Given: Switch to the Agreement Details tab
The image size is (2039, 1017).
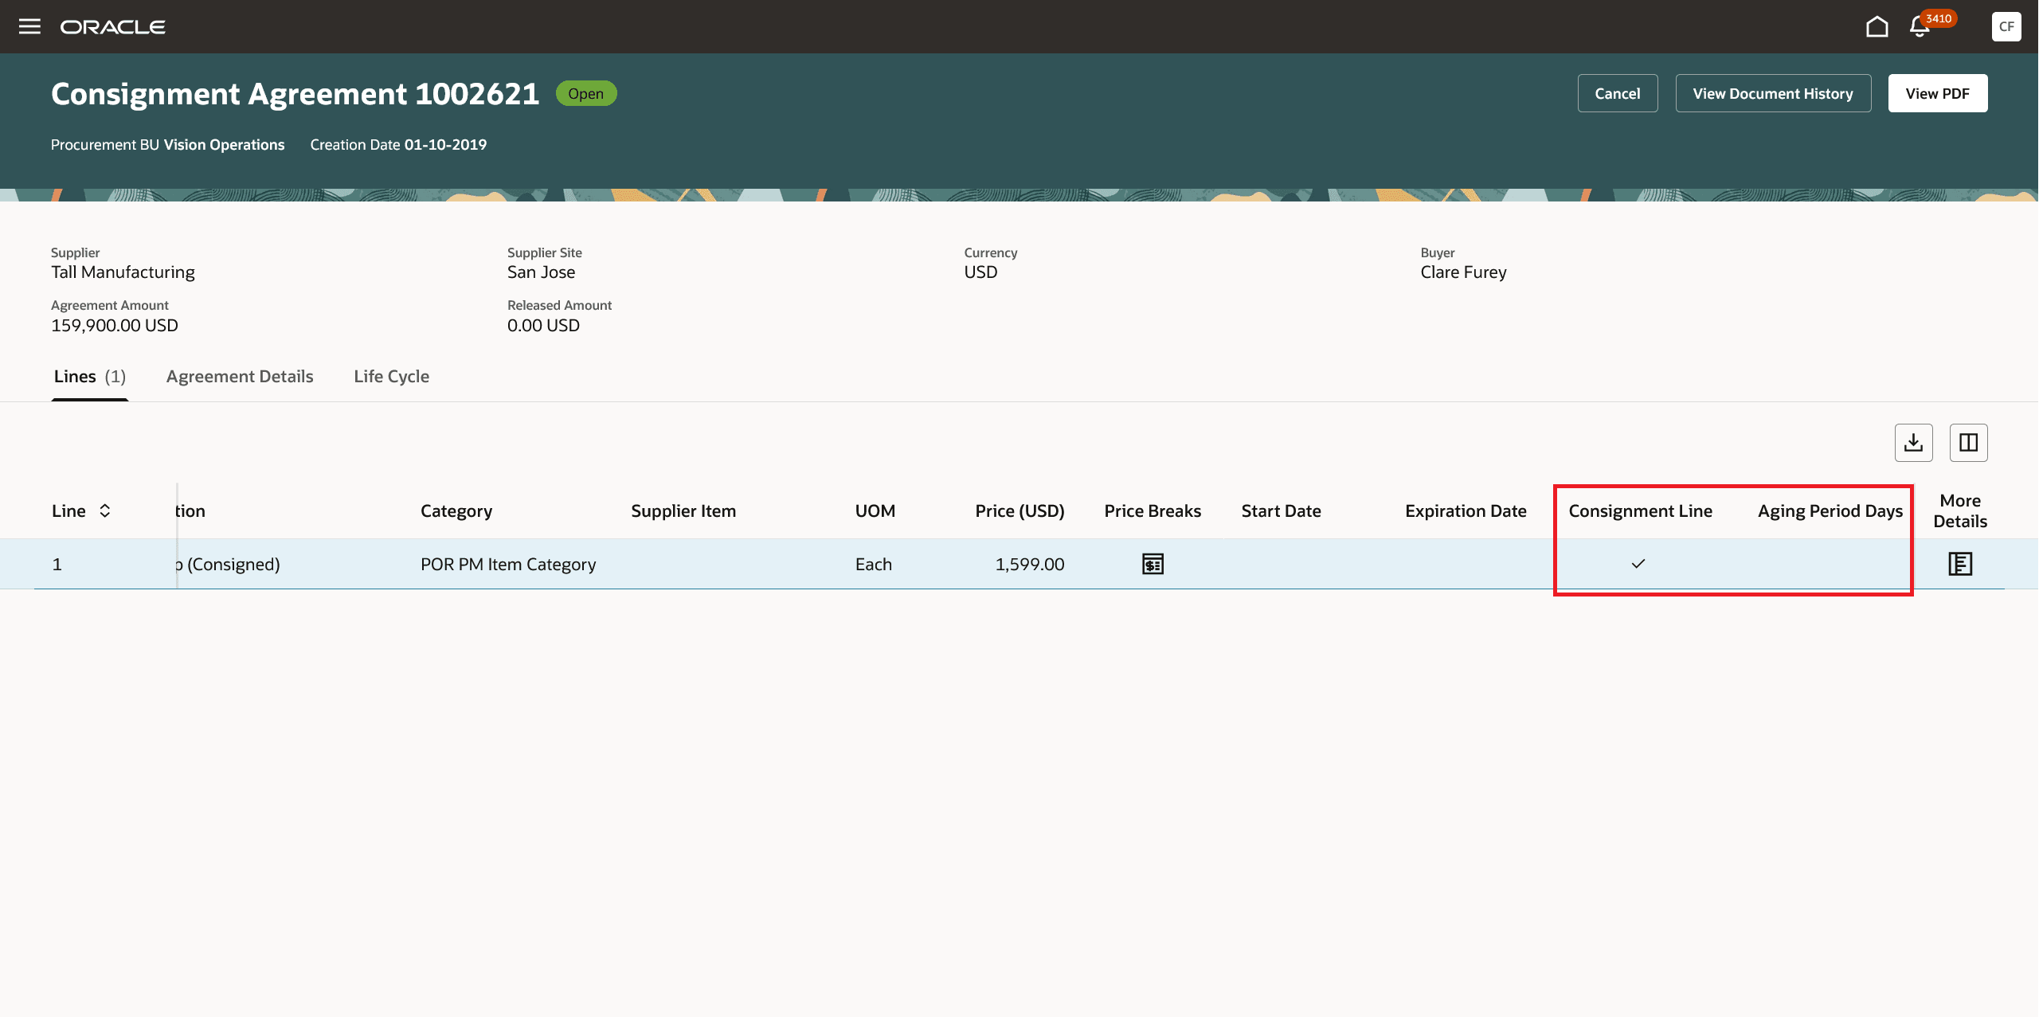Looking at the screenshot, I should coord(240,377).
